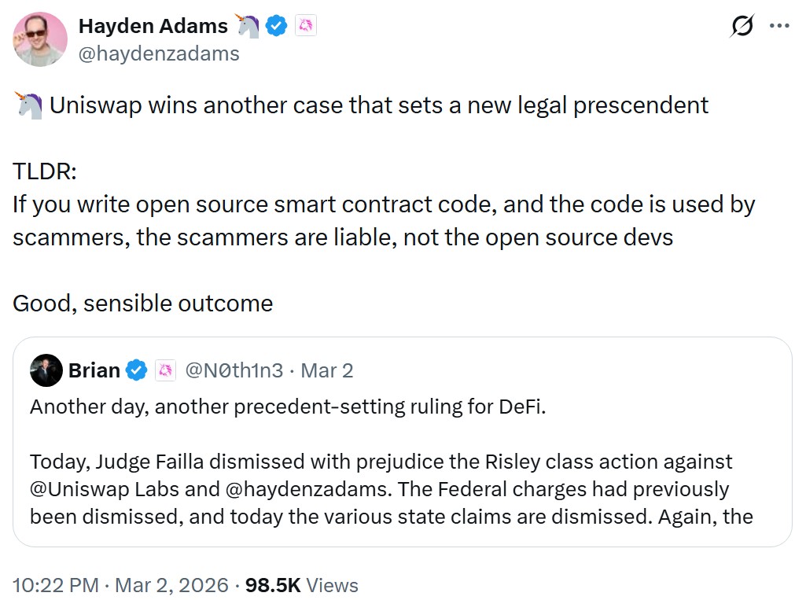
Task: Click Brian's avatar in the quoted tweet
Action: click(46, 370)
